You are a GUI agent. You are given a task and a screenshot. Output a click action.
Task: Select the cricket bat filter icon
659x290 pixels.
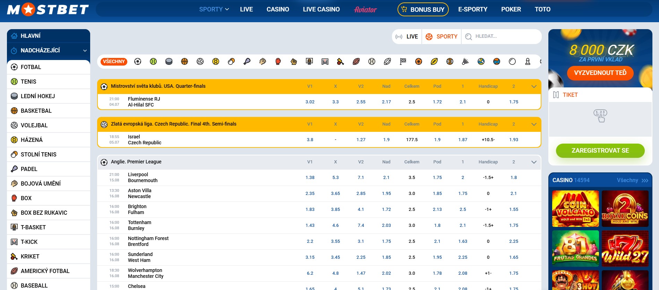341,61
